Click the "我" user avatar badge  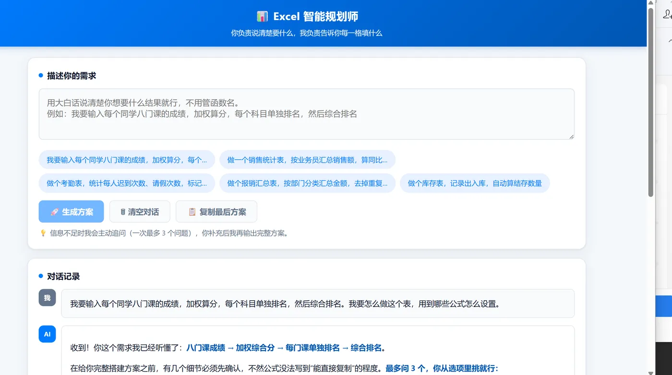pos(47,297)
